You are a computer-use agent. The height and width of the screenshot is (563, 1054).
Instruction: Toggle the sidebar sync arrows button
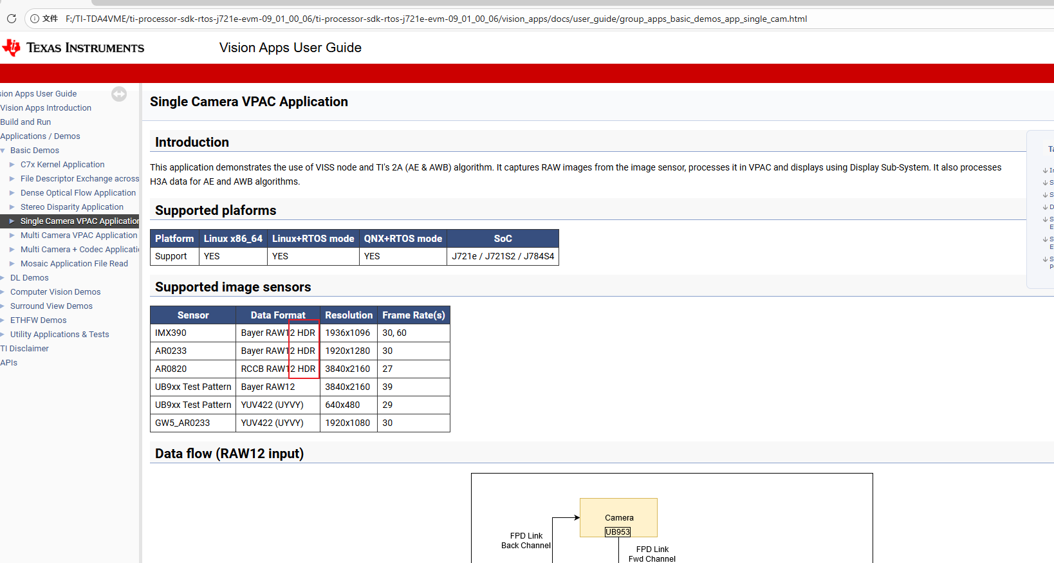[119, 94]
